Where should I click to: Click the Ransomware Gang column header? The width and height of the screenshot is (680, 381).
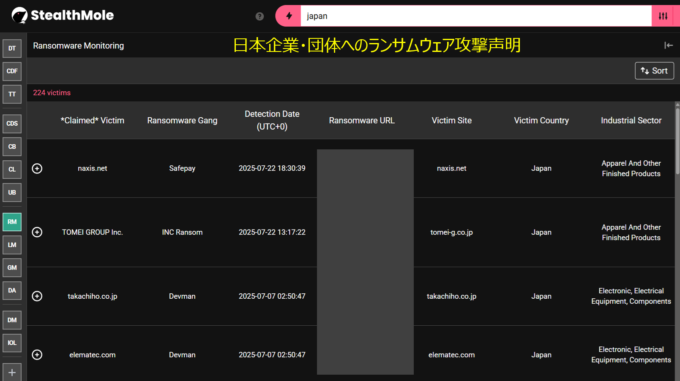[x=182, y=121]
